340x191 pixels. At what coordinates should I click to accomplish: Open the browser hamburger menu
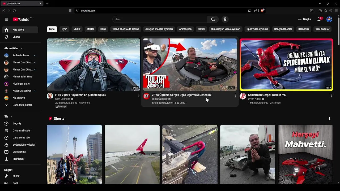coord(336,11)
